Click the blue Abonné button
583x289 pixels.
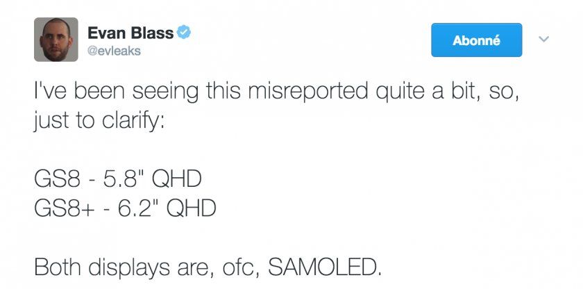coord(476,40)
